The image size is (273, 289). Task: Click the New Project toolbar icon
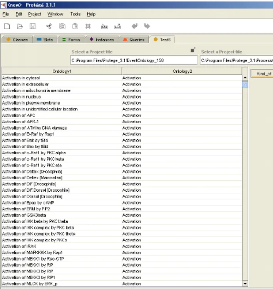coord(7,26)
